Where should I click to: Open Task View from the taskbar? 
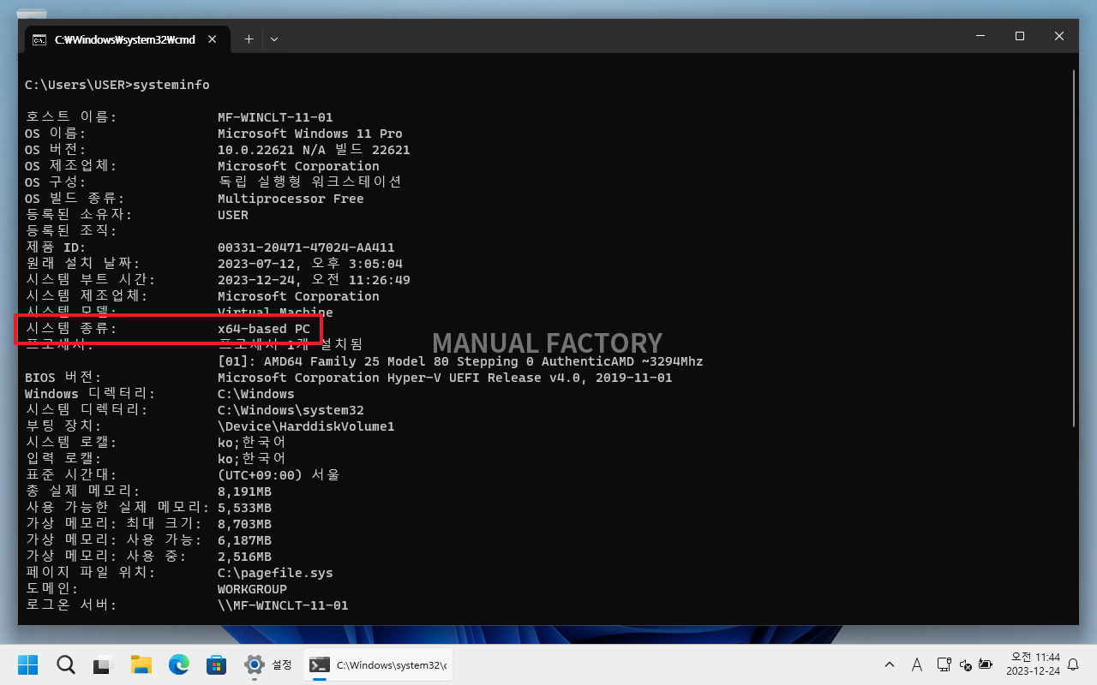pos(104,664)
